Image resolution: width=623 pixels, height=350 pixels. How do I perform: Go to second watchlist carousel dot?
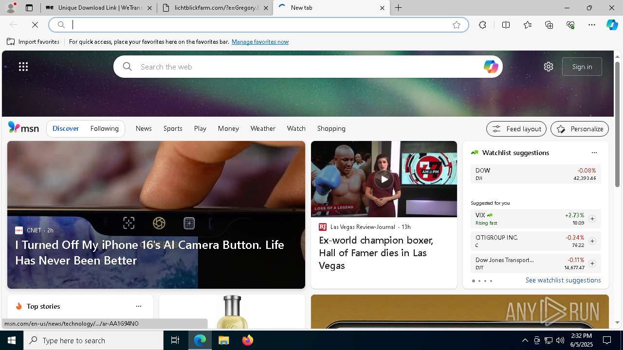point(479,281)
